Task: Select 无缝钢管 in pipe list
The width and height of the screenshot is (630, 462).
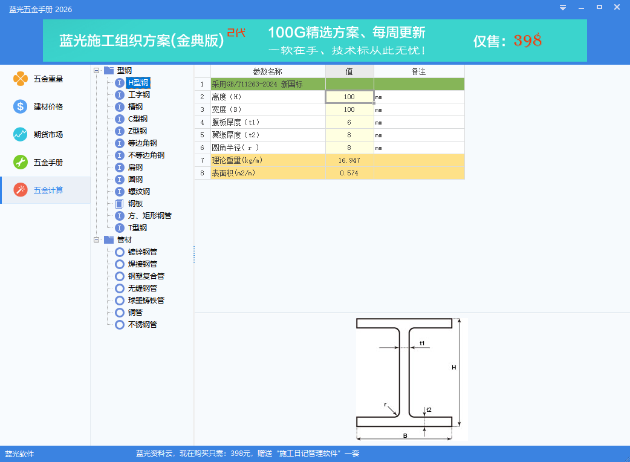Action: (x=142, y=288)
